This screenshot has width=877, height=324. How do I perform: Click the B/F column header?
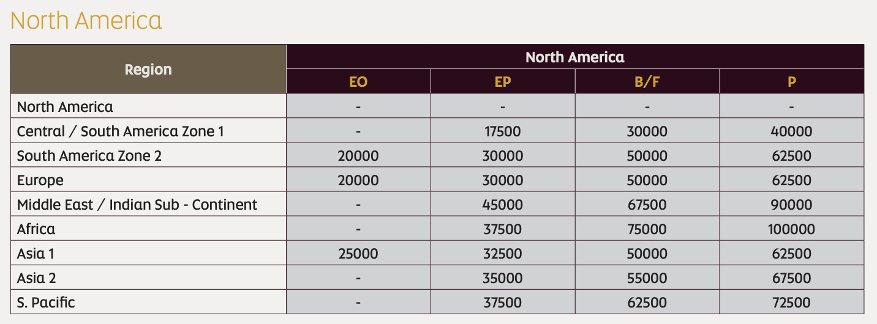(647, 82)
